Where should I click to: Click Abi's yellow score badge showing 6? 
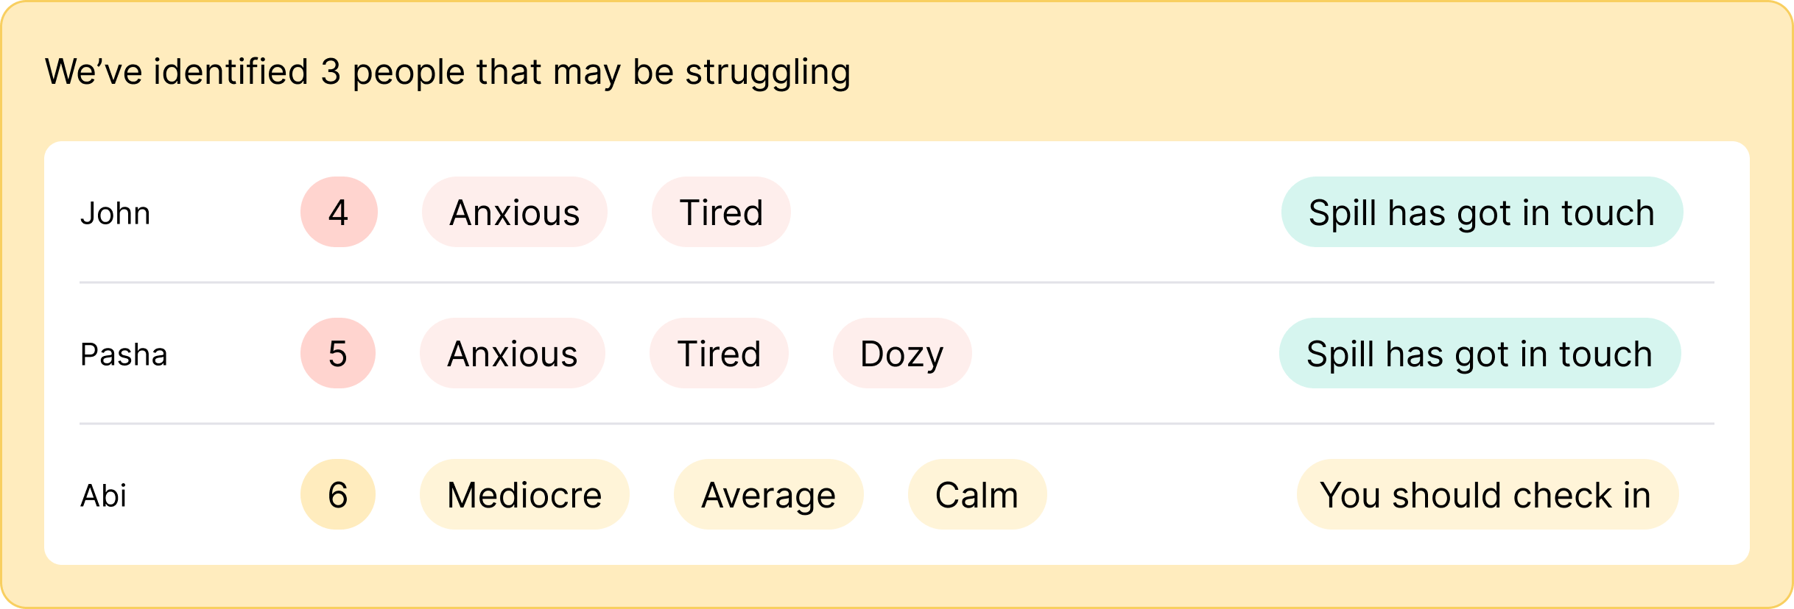tap(338, 494)
